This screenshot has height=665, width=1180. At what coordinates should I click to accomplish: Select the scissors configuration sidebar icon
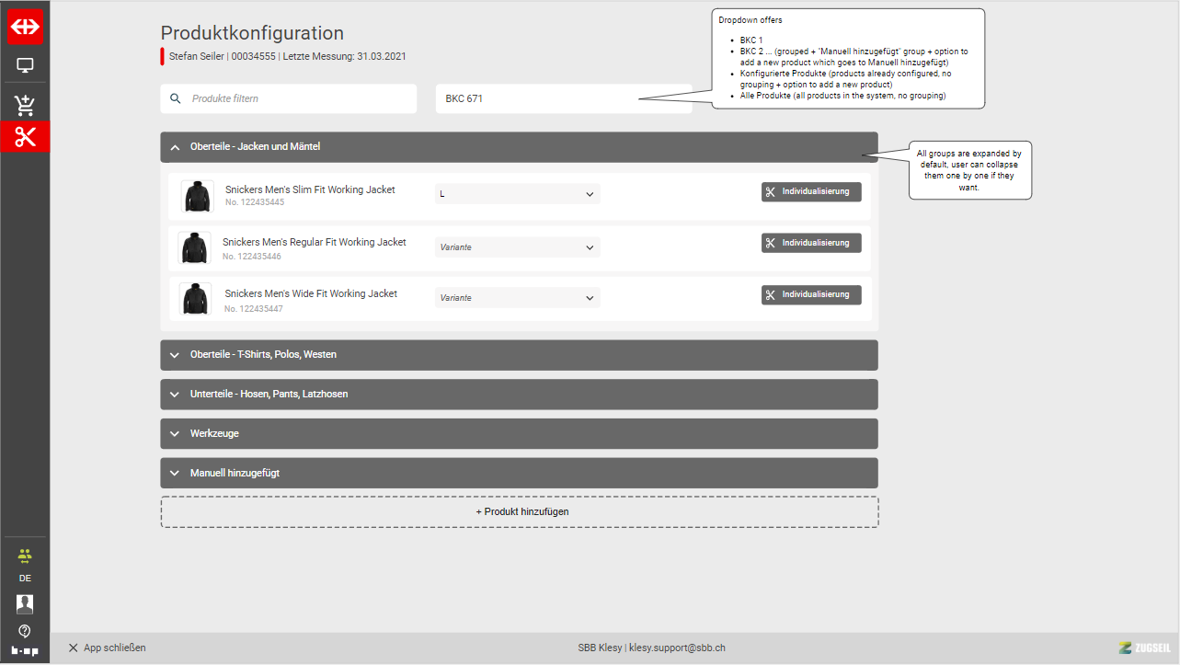(x=25, y=137)
